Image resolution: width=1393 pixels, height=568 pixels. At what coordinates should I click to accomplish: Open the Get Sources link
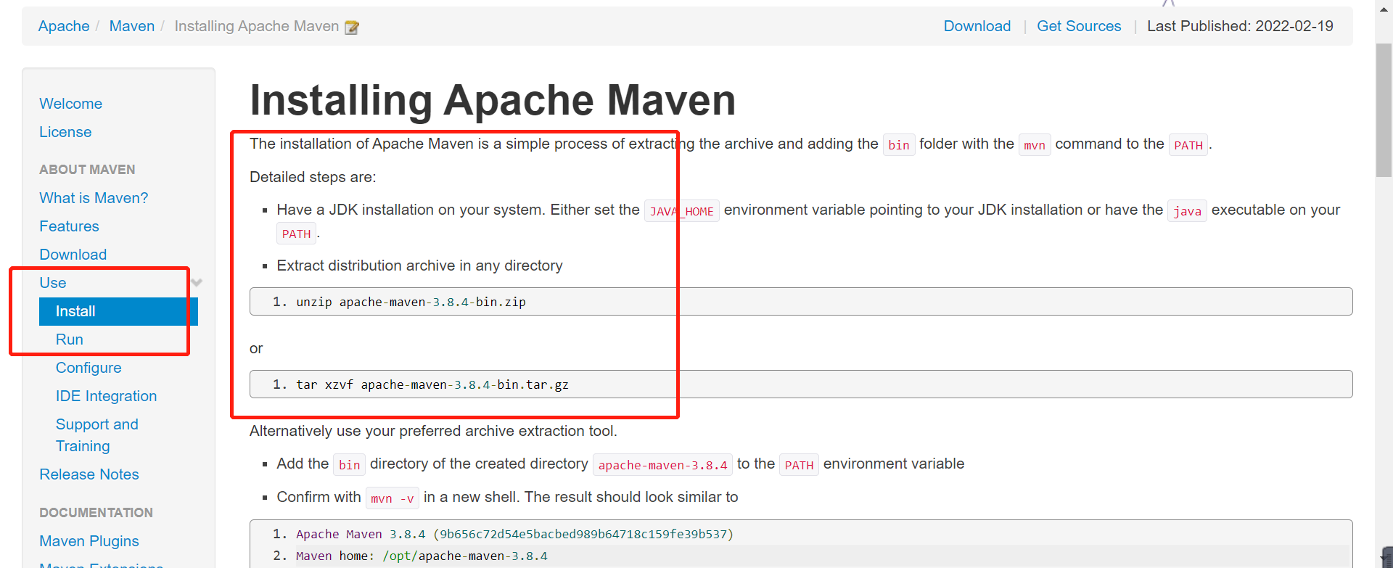coord(1079,26)
